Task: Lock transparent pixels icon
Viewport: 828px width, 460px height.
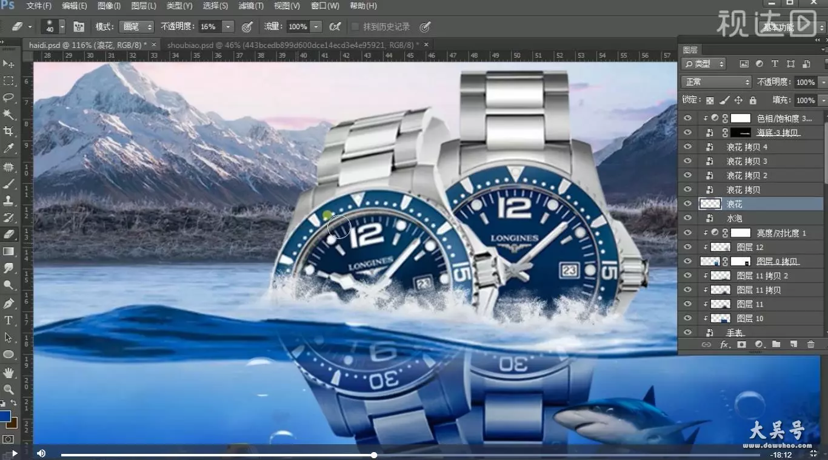Action: coord(710,100)
